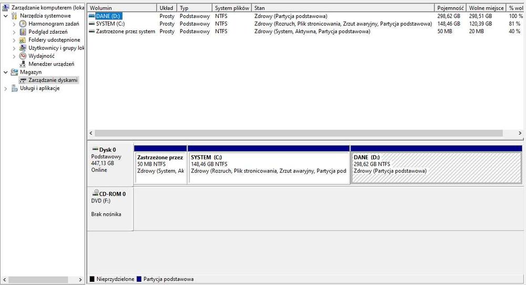Open Menedżer urządzeń in the tree

point(52,64)
